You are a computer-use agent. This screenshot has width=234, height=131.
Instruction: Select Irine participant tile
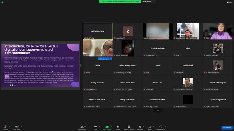tap(188, 48)
